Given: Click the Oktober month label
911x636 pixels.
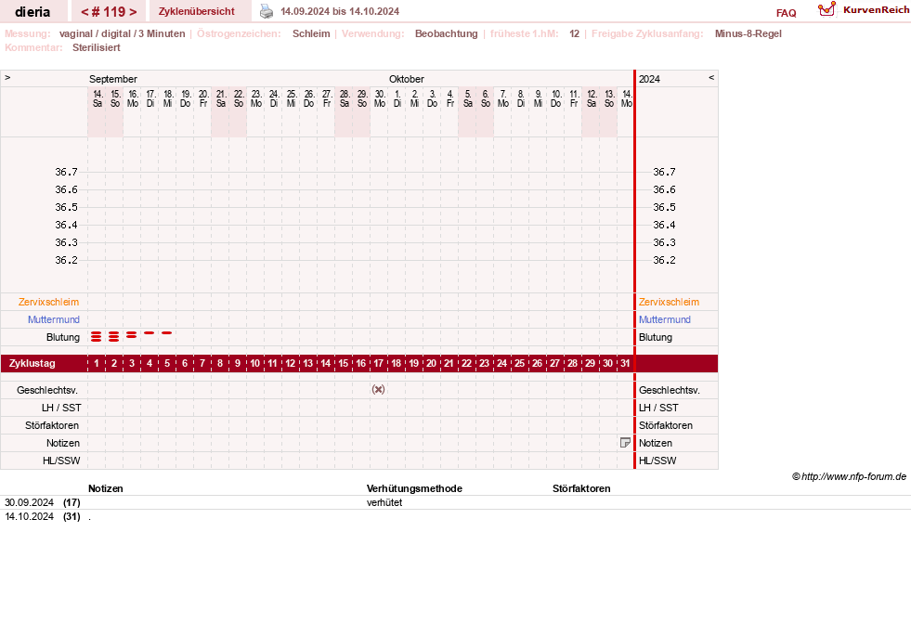Looking at the screenshot, I should tap(406, 79).
